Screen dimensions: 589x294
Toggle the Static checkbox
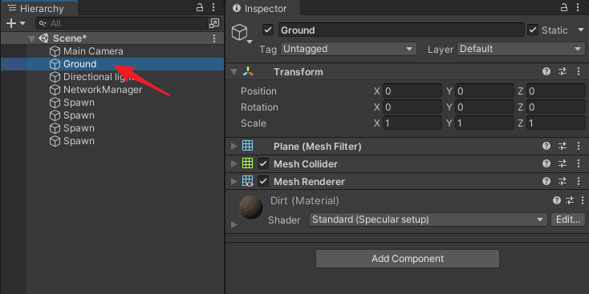pyautogui.click(x=533, y=30)
